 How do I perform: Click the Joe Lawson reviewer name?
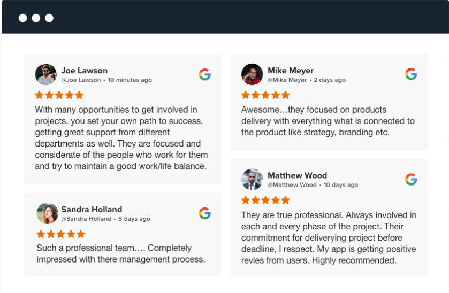pos(85,70)
